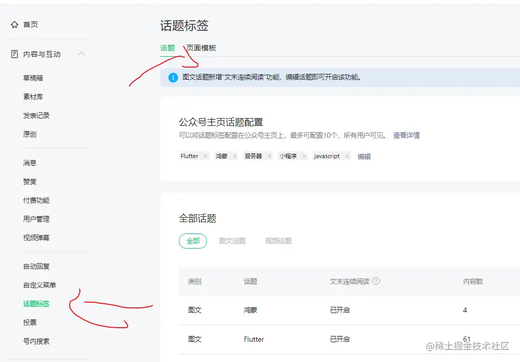Collapse the 内容与互动 section chevron
Image resolution: width=520 pixels, height=362 pixels.
[x=81, y=54]
